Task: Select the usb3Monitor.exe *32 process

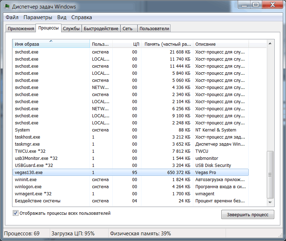Action: (x=131, y=158)
